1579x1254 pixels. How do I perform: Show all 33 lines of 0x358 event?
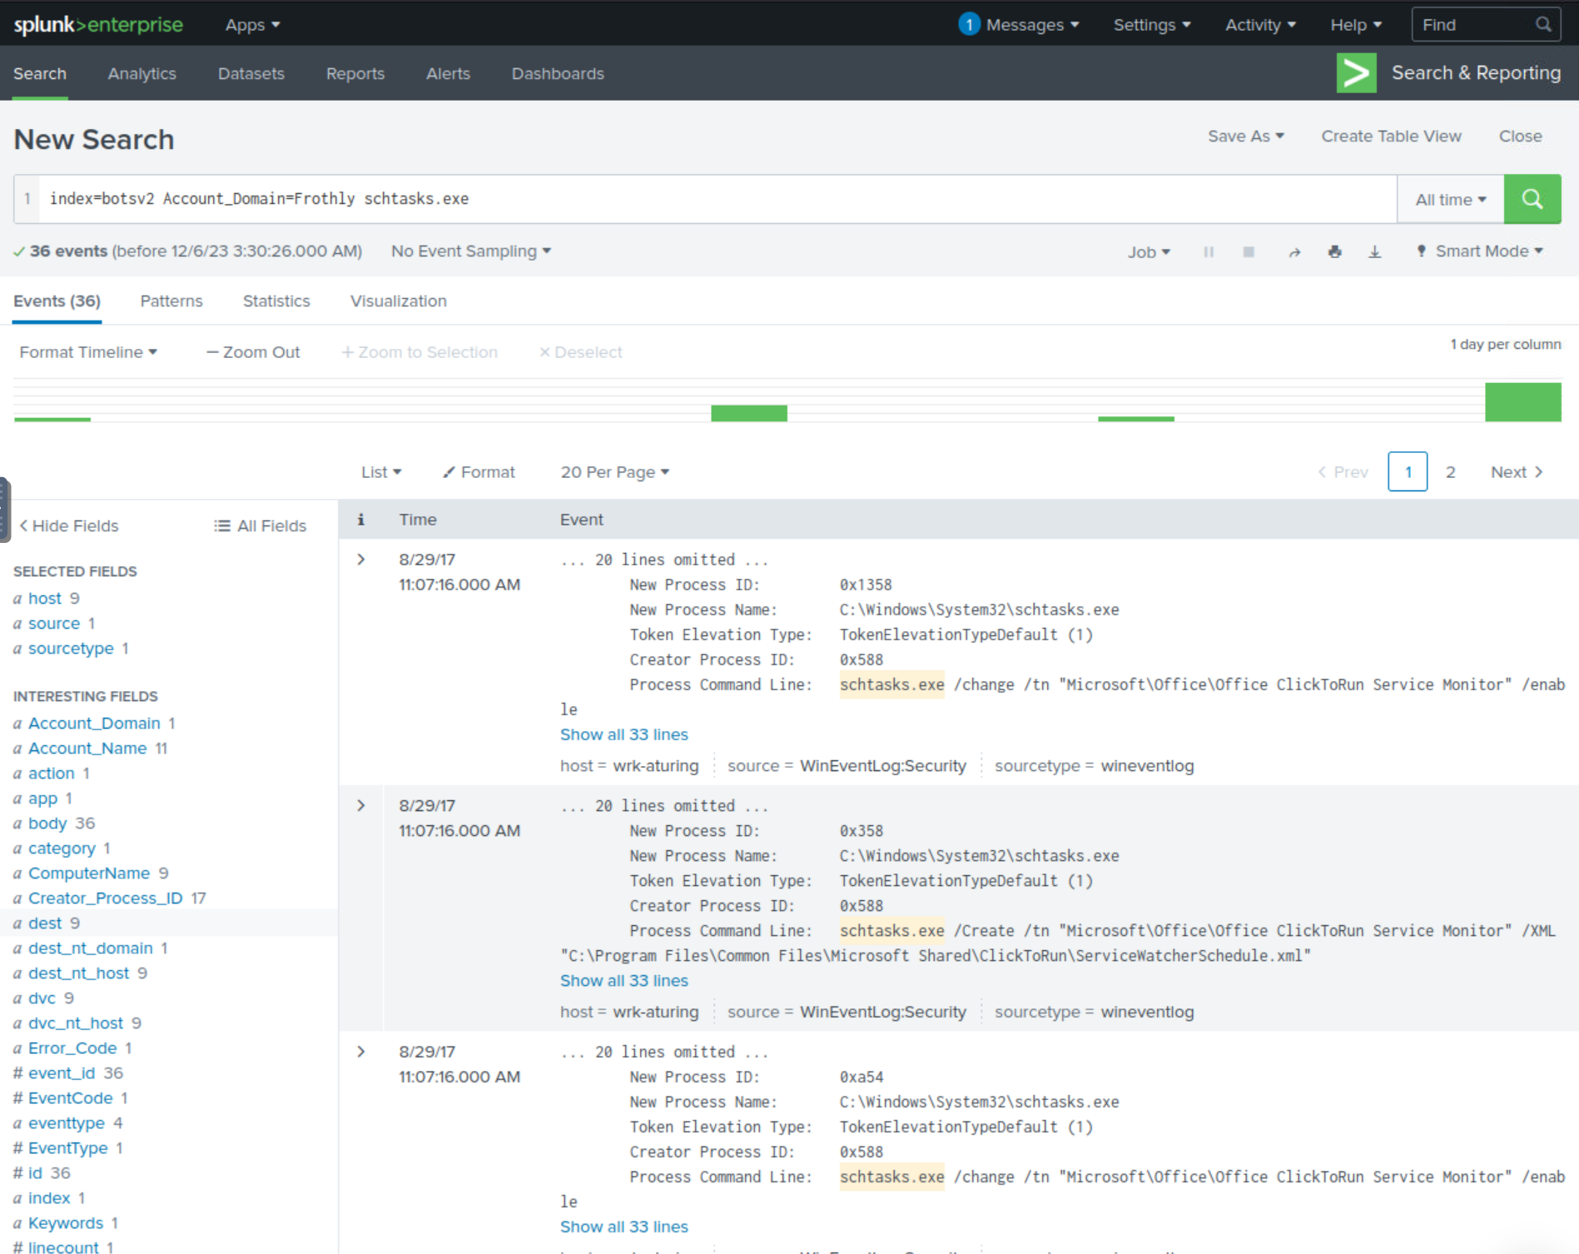pyautogui.click(x=624, y=981)
